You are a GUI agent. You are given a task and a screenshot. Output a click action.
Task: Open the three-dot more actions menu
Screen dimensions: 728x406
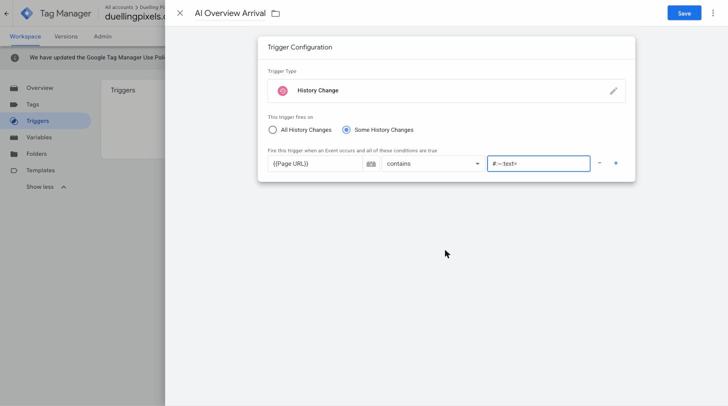(x=713, y=13)
